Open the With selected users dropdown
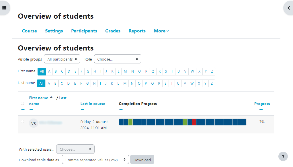 pos(75,149)
